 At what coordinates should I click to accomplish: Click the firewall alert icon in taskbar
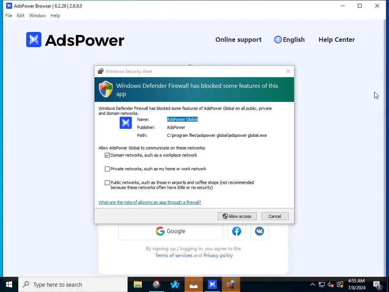coord(231,284)
